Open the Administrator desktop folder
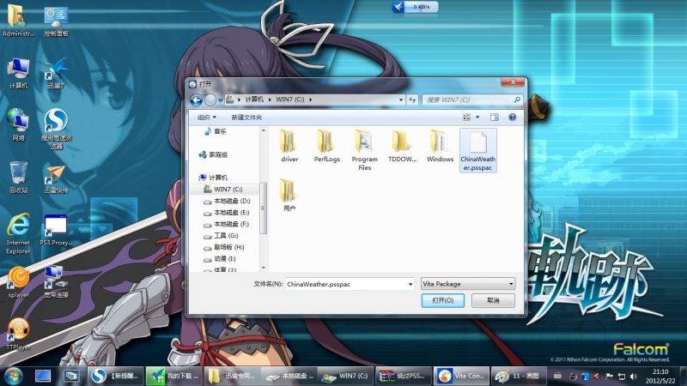 click(x=18, y=21)
